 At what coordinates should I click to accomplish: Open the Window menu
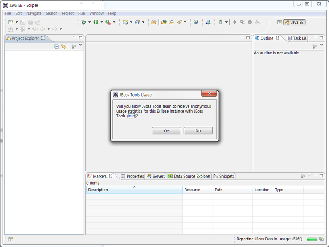[96, 13]
